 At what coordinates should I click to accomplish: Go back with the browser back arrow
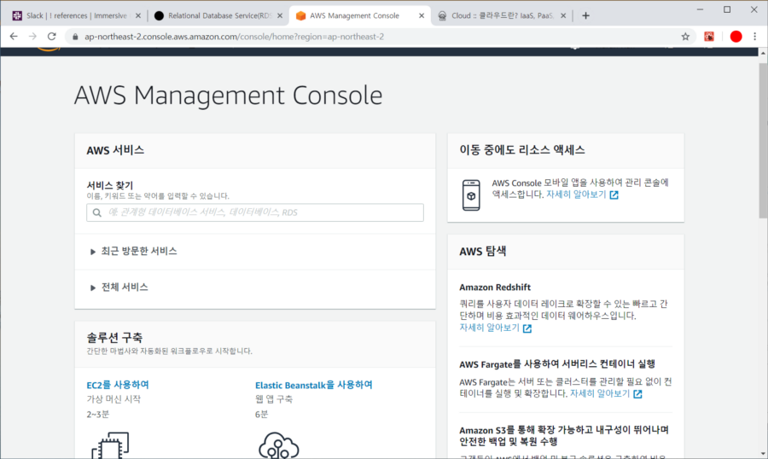coord(14,36)
